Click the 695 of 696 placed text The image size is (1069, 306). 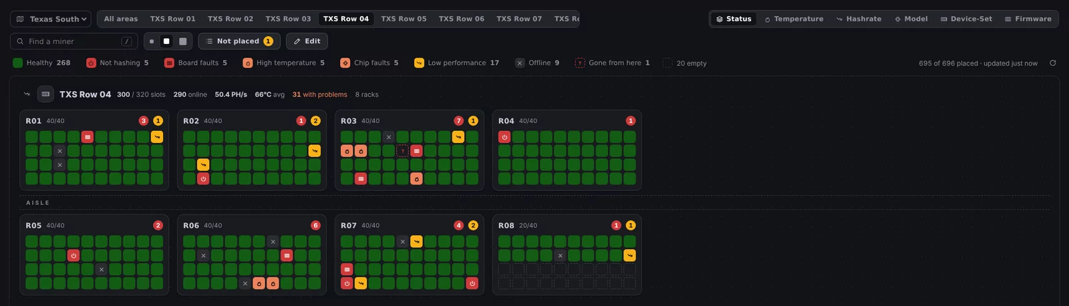(x=948, y=63)
